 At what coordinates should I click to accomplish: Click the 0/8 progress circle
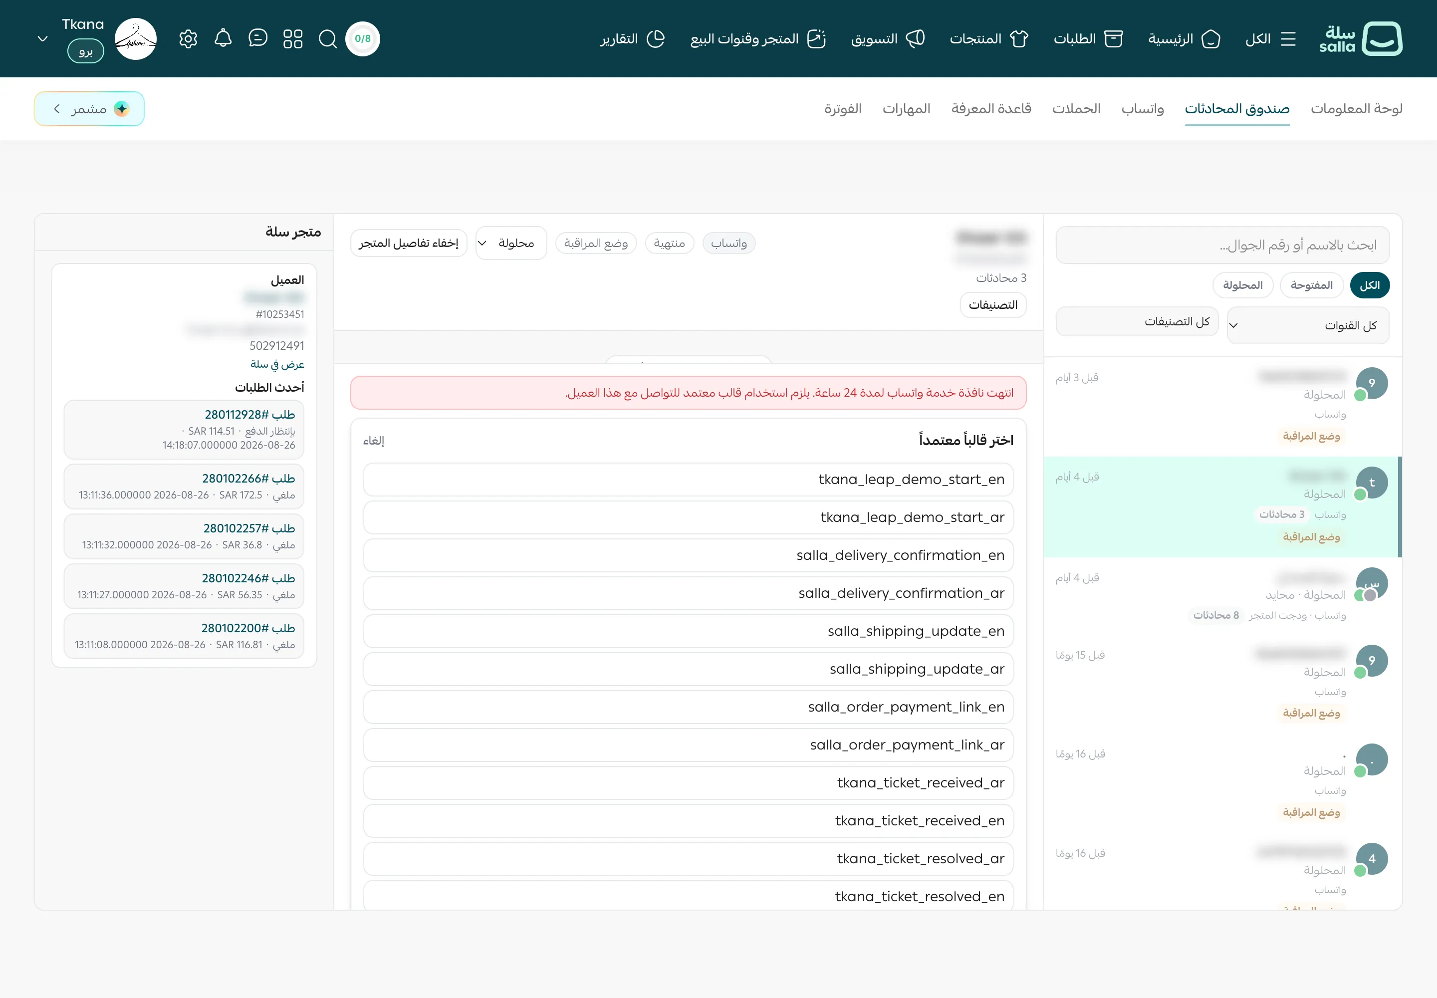coord(363,39)
